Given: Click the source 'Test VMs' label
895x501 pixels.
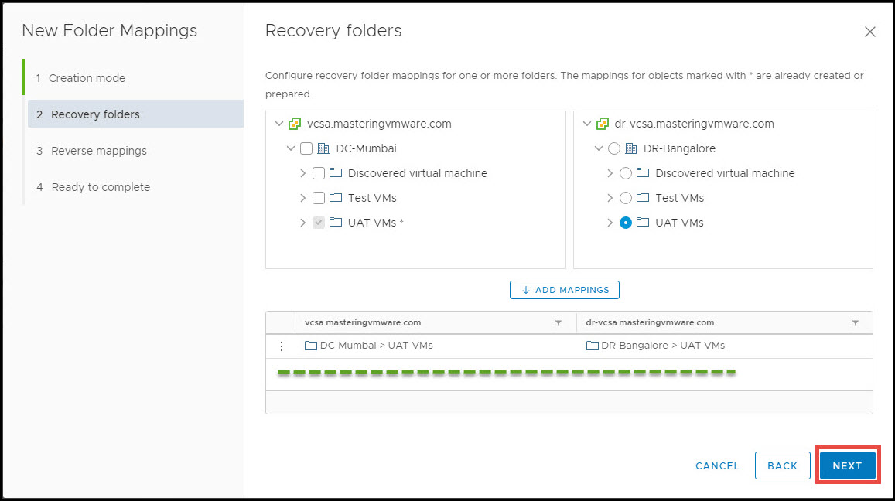Looking at the screenshot, I should point(372,198).
